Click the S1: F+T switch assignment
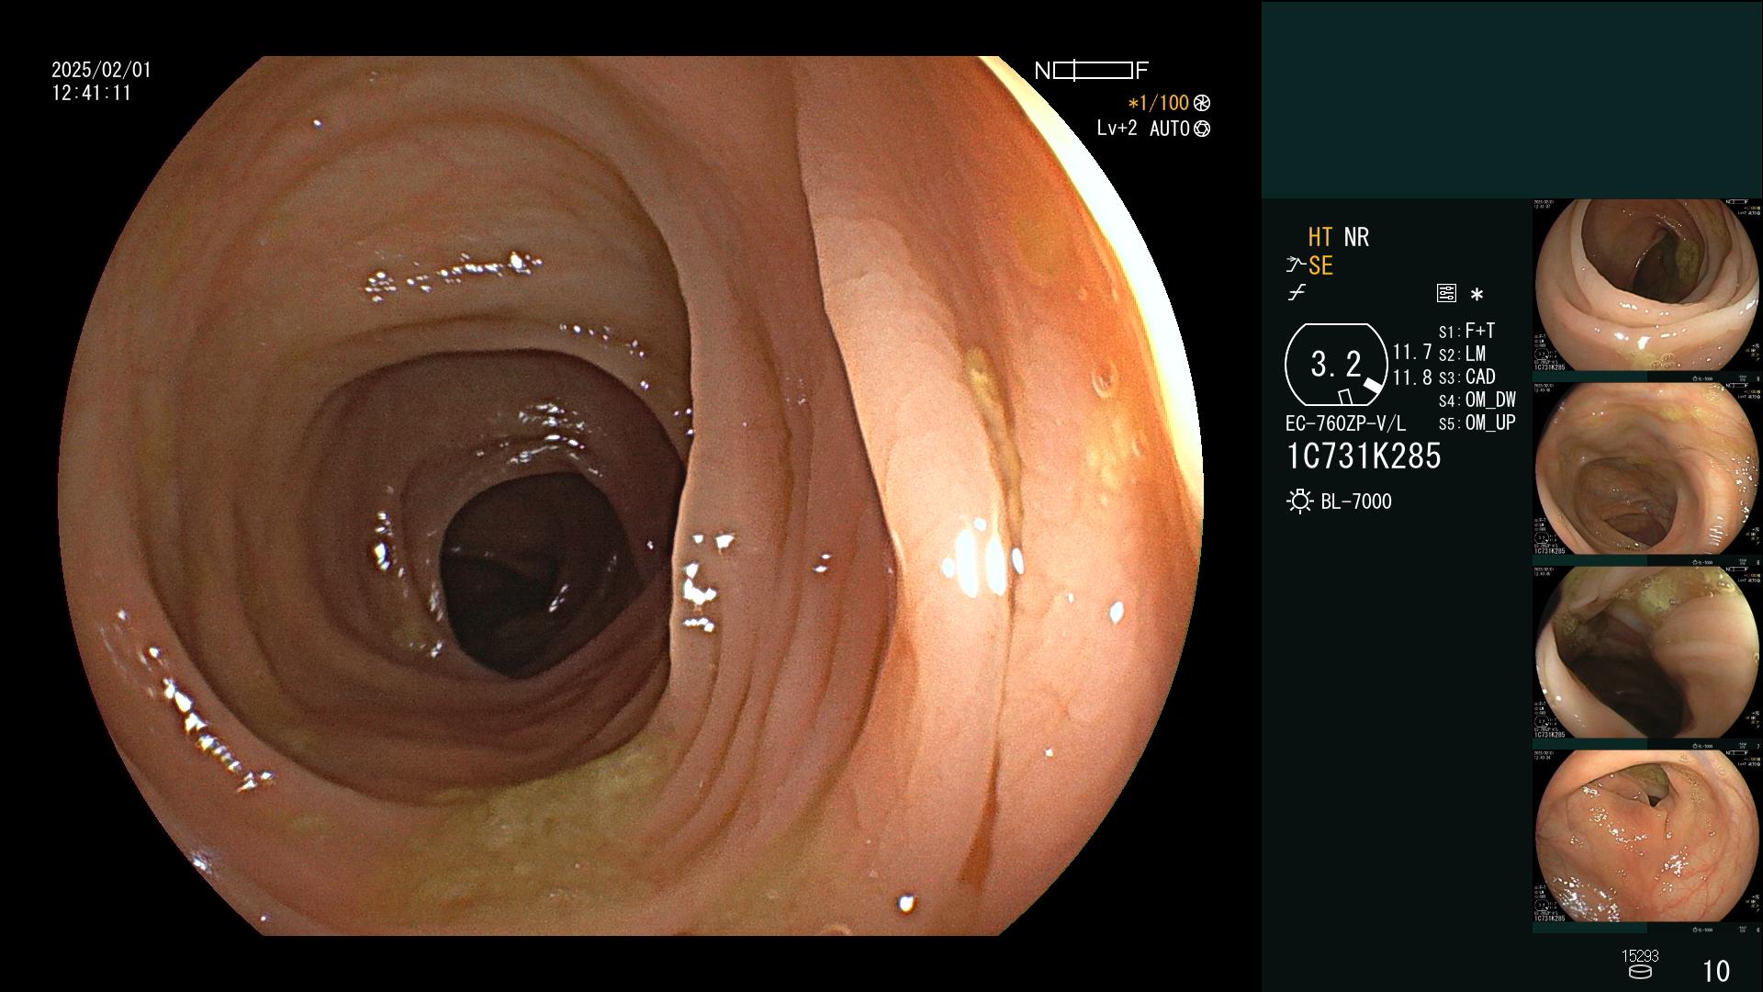The height and width of the screenshot is (992, 1763). pyautogui.click(x=1466, y=331)
